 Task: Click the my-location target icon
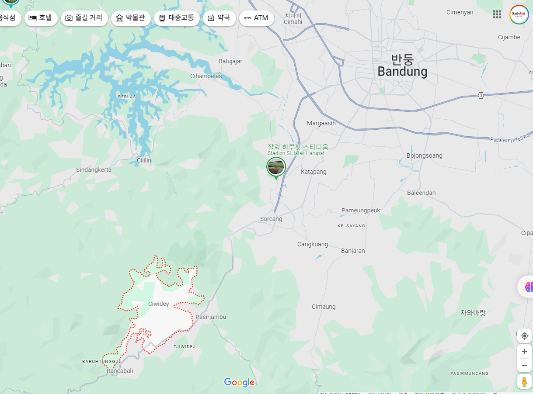524,335
